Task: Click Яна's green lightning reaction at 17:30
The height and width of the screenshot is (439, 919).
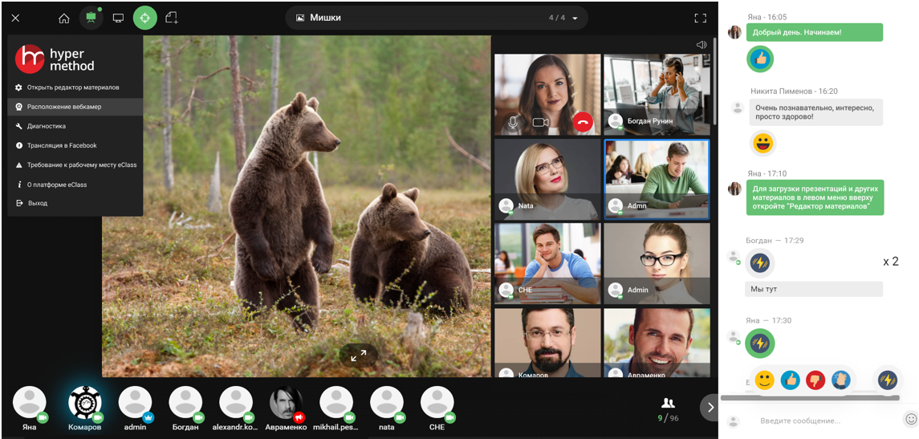Action: 760,343
